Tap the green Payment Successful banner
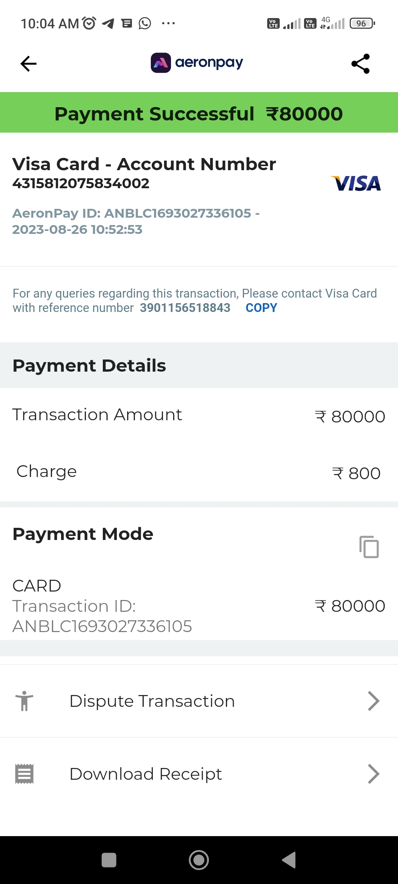The height and width of the screenshot is (884, 398). tap(199, 113)
